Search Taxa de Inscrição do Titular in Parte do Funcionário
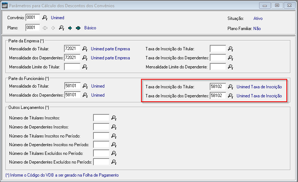 coord(230,86)
